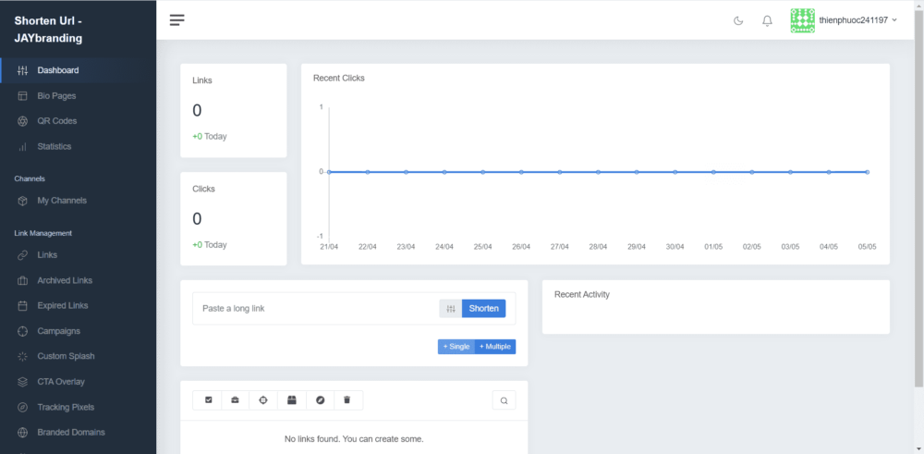924x454 pixels.
Task: Open advanced options sliders beside Shorten
Action: click(450, 309)
